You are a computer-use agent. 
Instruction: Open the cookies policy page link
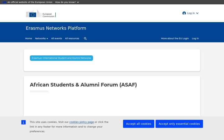click(82, 122)
